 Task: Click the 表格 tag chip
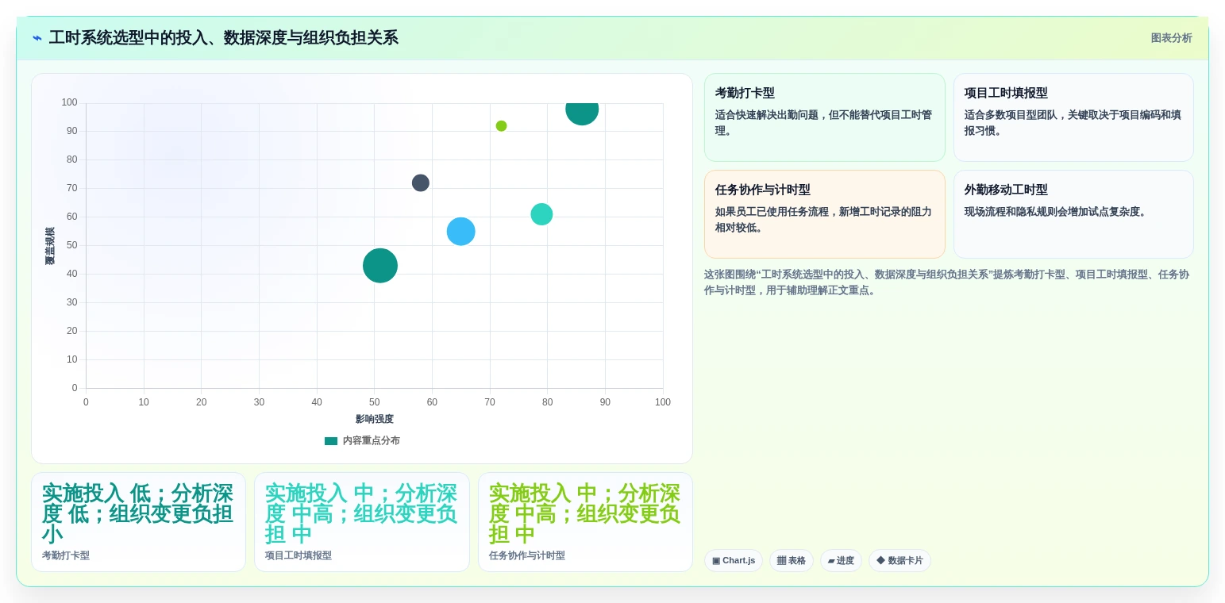coord(792,561)
